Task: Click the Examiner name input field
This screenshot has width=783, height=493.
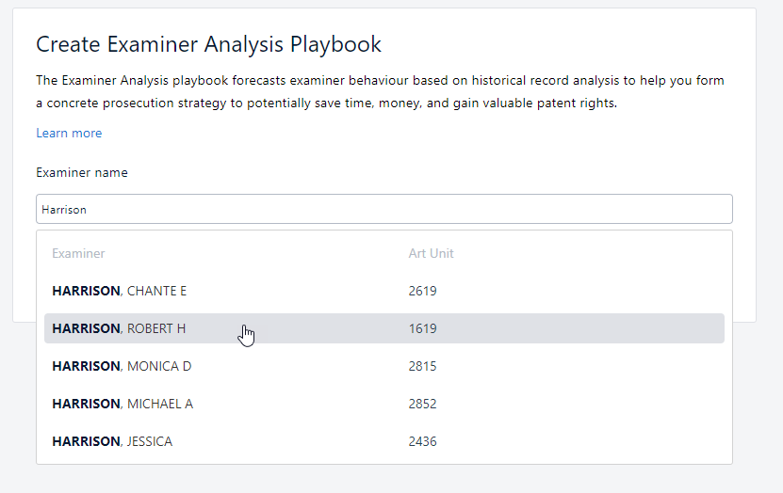Action: (383, 209)
